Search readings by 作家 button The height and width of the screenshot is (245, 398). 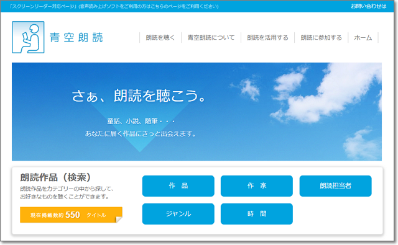pyautogui.click(x=257, y=186)
